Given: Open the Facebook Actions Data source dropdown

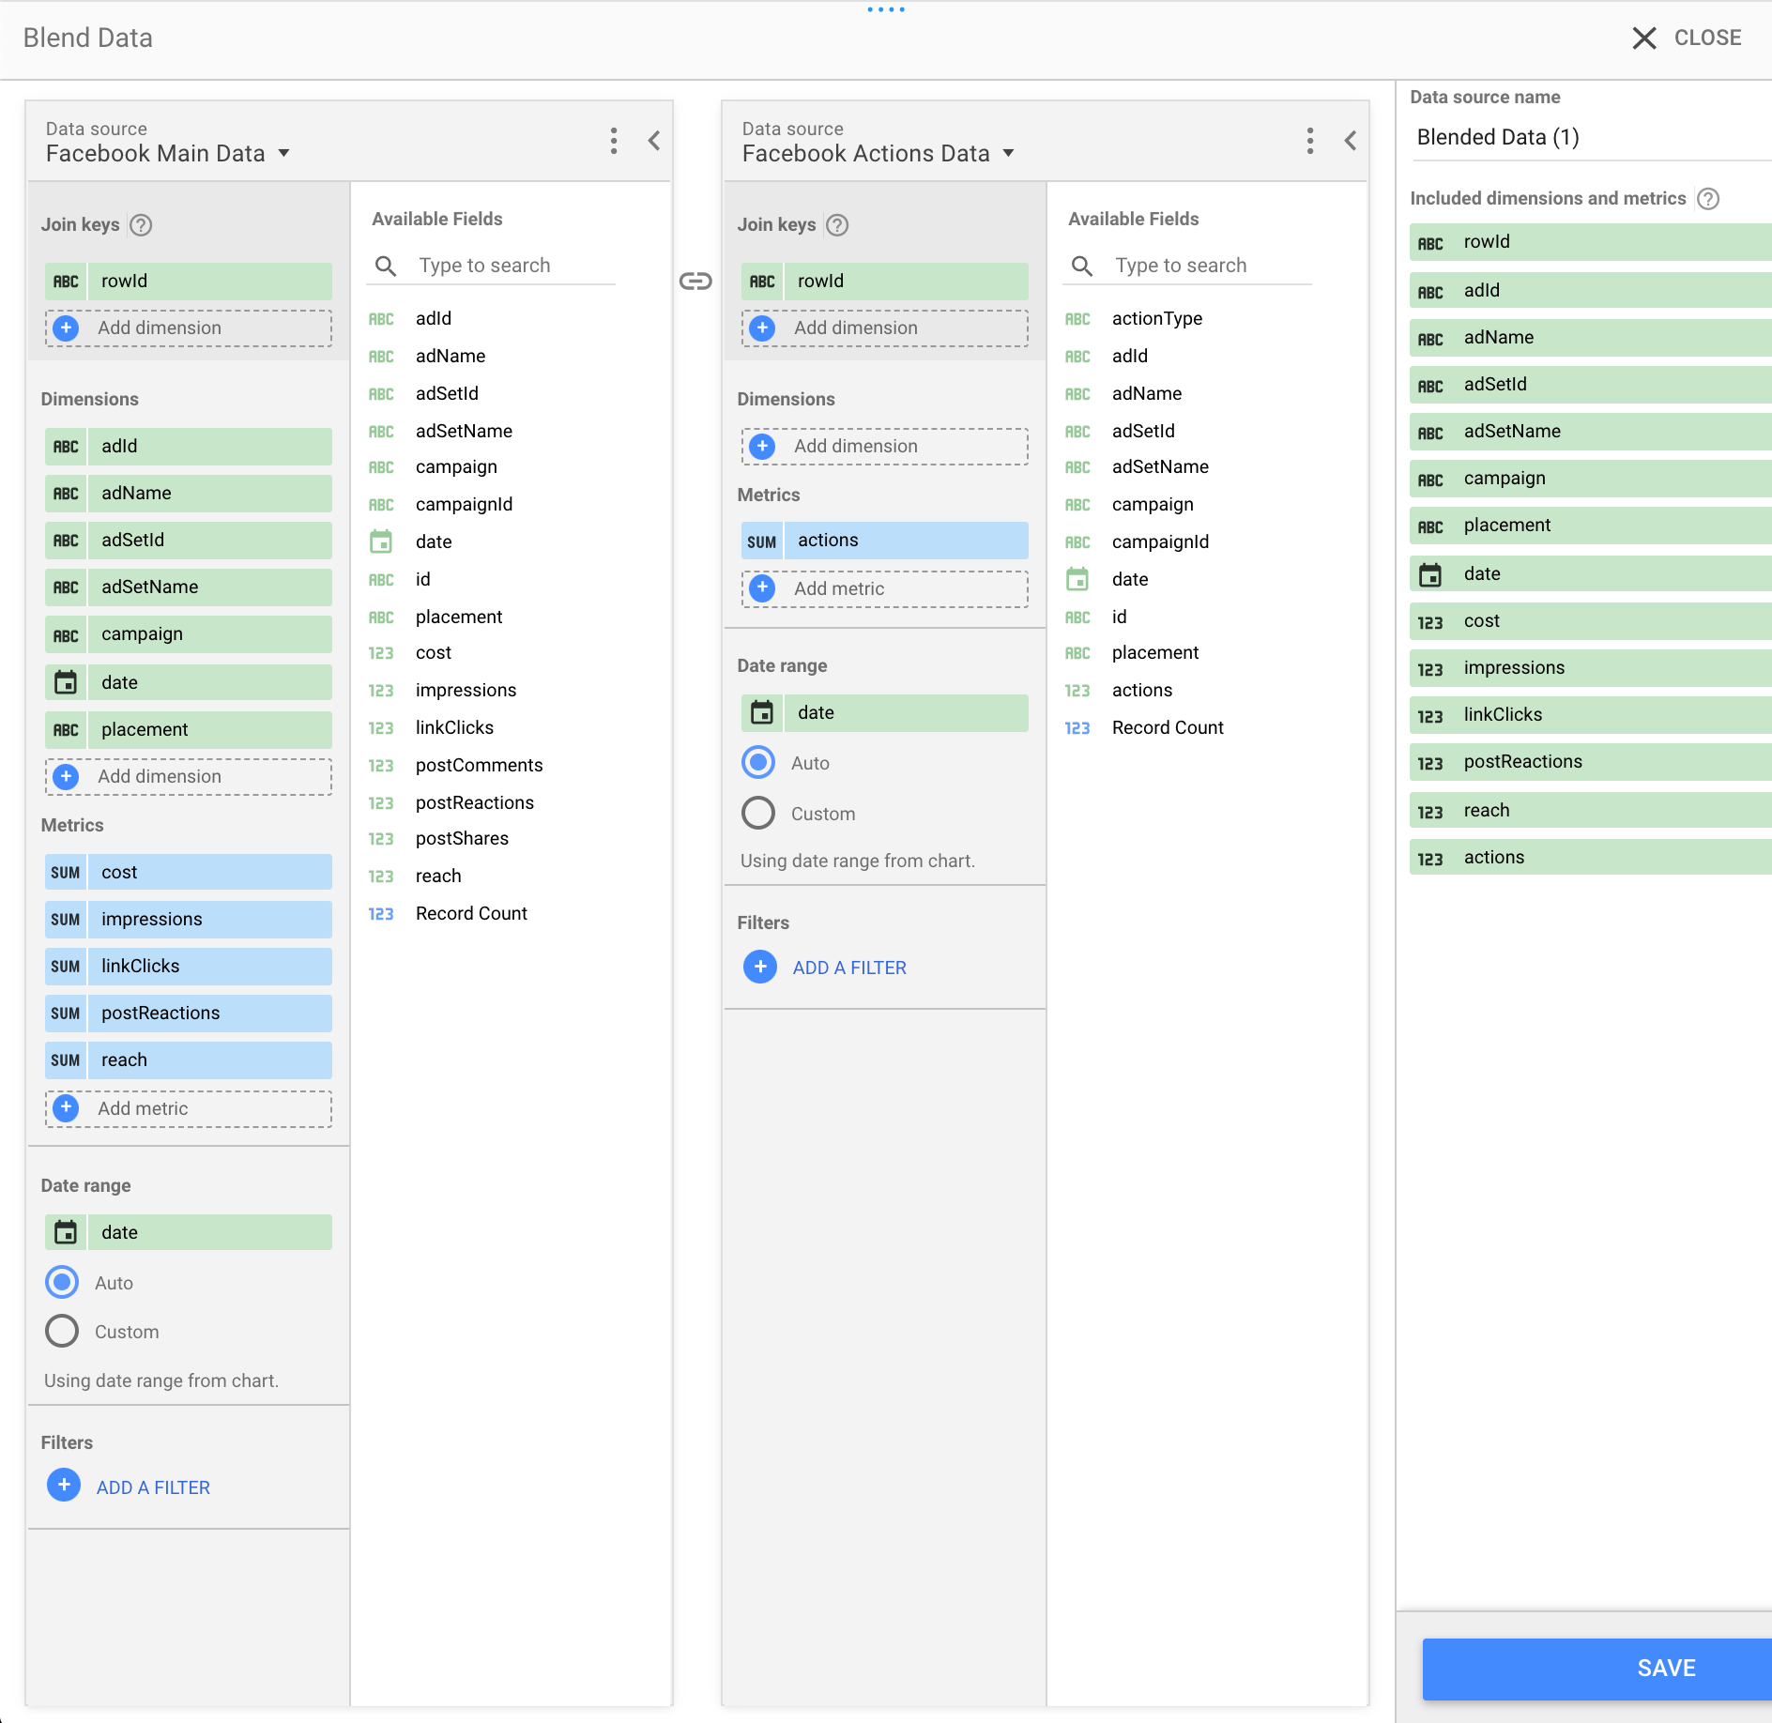Looking at the screenshot, I should [x=1009, y=153].
